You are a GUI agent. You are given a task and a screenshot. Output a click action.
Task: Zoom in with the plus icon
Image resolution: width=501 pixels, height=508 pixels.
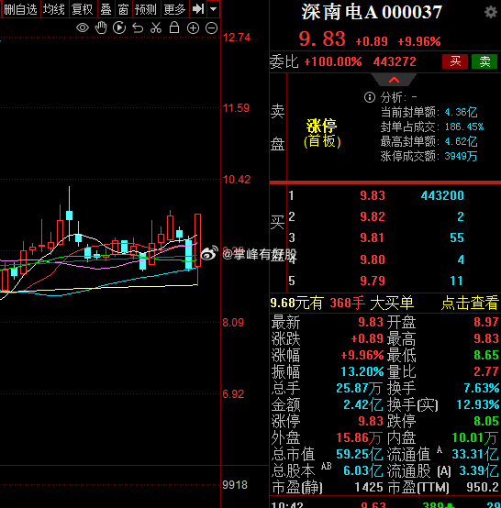pyautogui.click(x=193, y=28)
